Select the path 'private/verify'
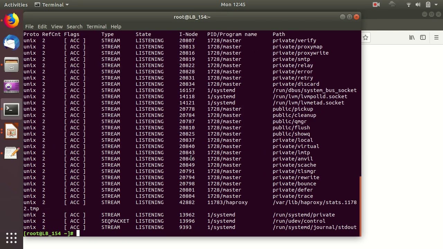 click(295, 40)
